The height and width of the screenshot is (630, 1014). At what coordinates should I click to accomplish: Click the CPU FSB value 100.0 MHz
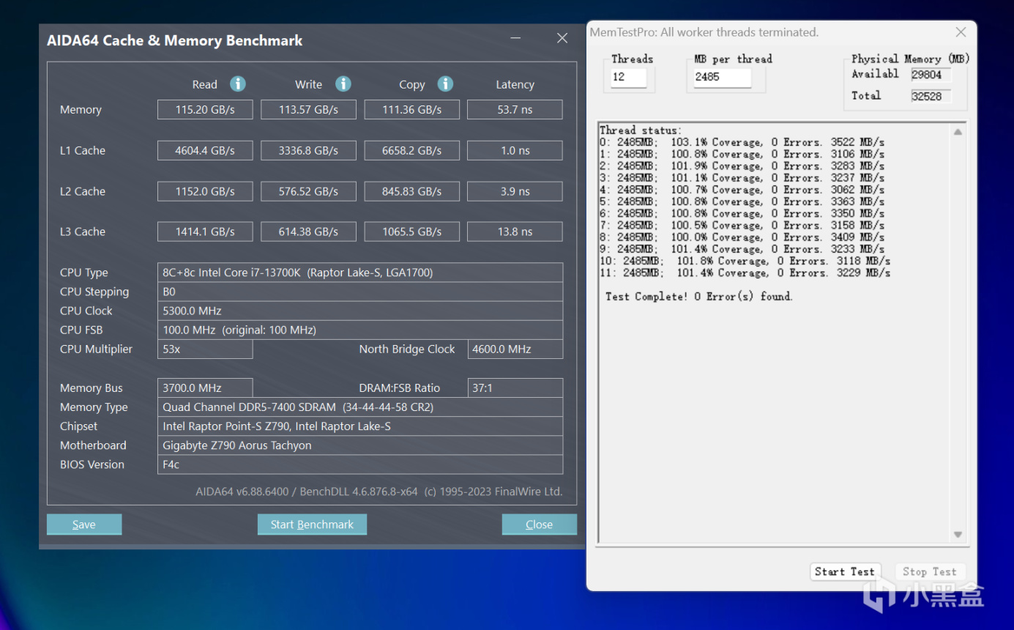tap(360, 330)
